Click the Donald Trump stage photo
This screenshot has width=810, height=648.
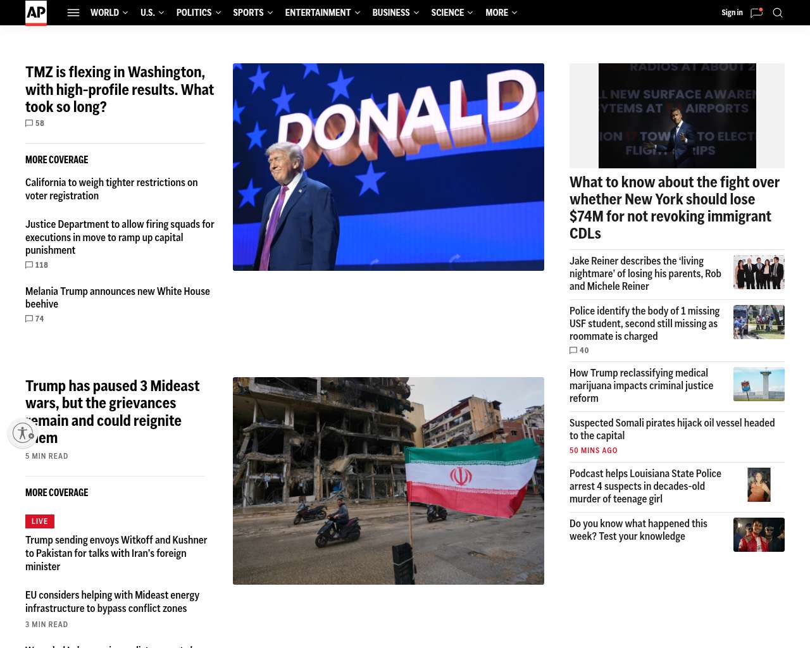pos(389,167)
